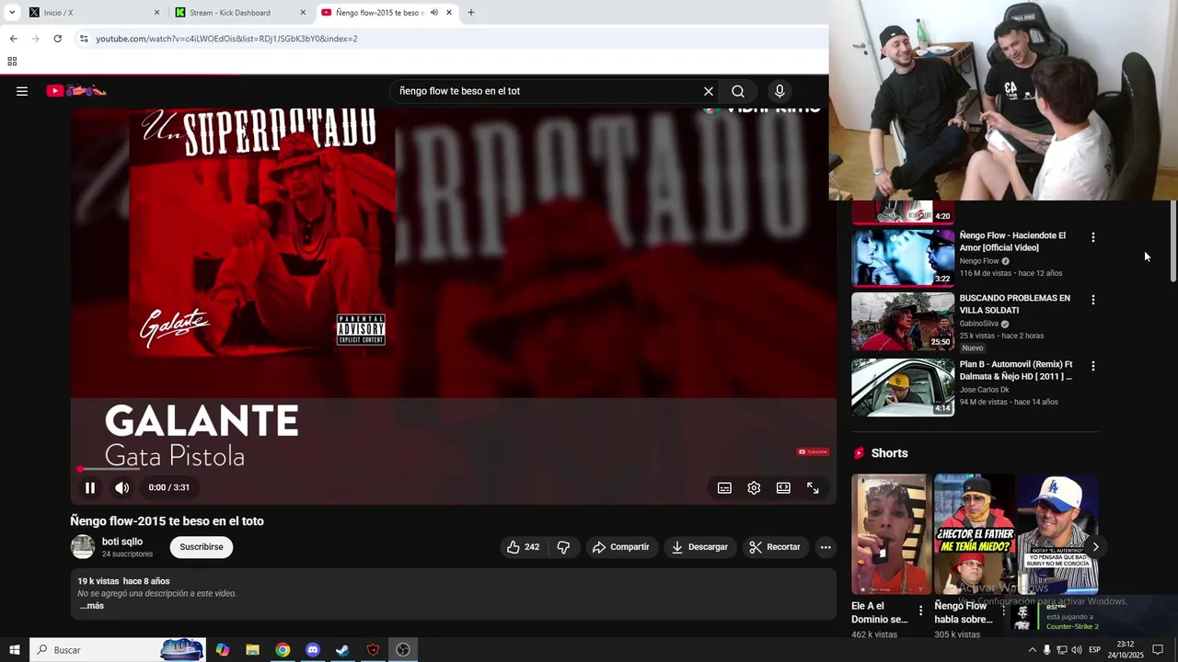The height and width of the screenshot is (662, 1178).
Task: Close the Kick Dashboard tab
Action: click(x=303, y=13)
